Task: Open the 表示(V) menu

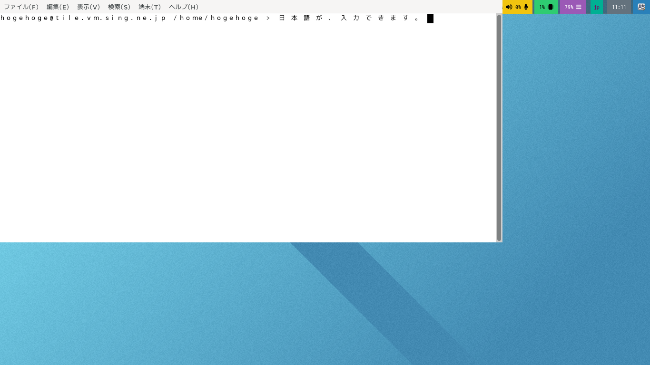Action: pos(89,7)
